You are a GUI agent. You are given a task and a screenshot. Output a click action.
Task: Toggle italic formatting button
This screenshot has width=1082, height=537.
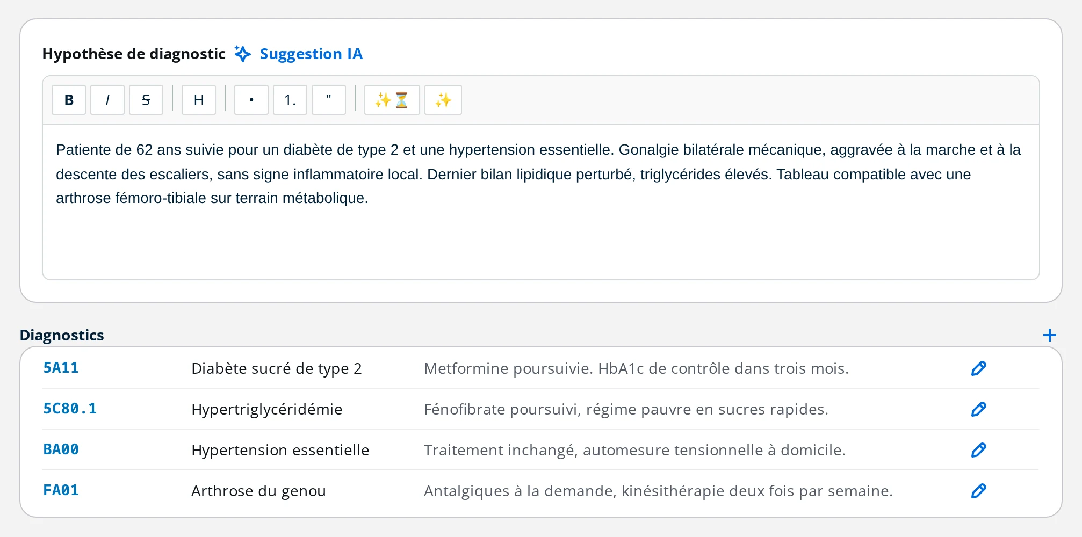[x=107, y=100]
